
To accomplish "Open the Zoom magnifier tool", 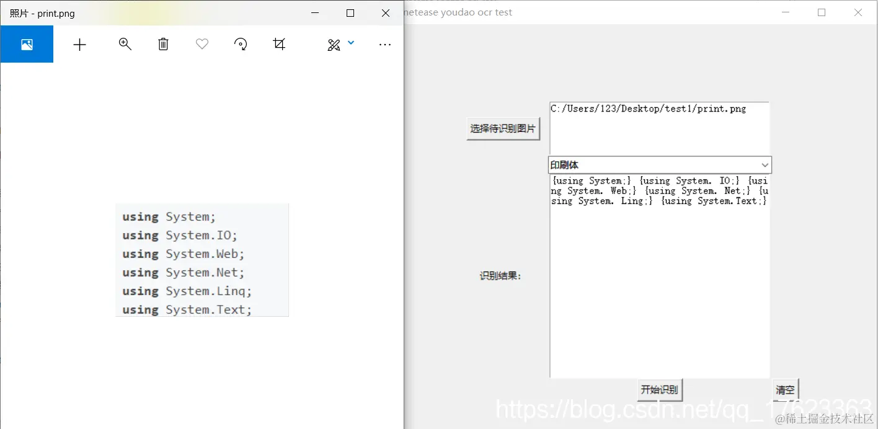I will pos(125,44).
